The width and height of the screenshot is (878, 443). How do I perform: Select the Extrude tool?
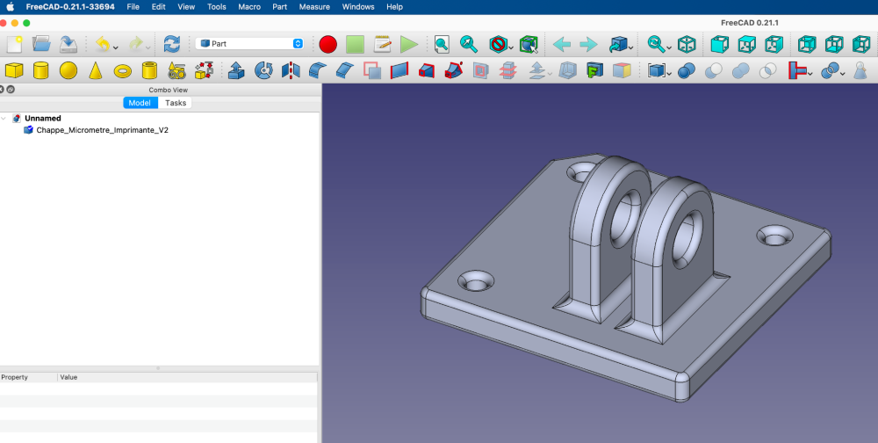(235, 70)
